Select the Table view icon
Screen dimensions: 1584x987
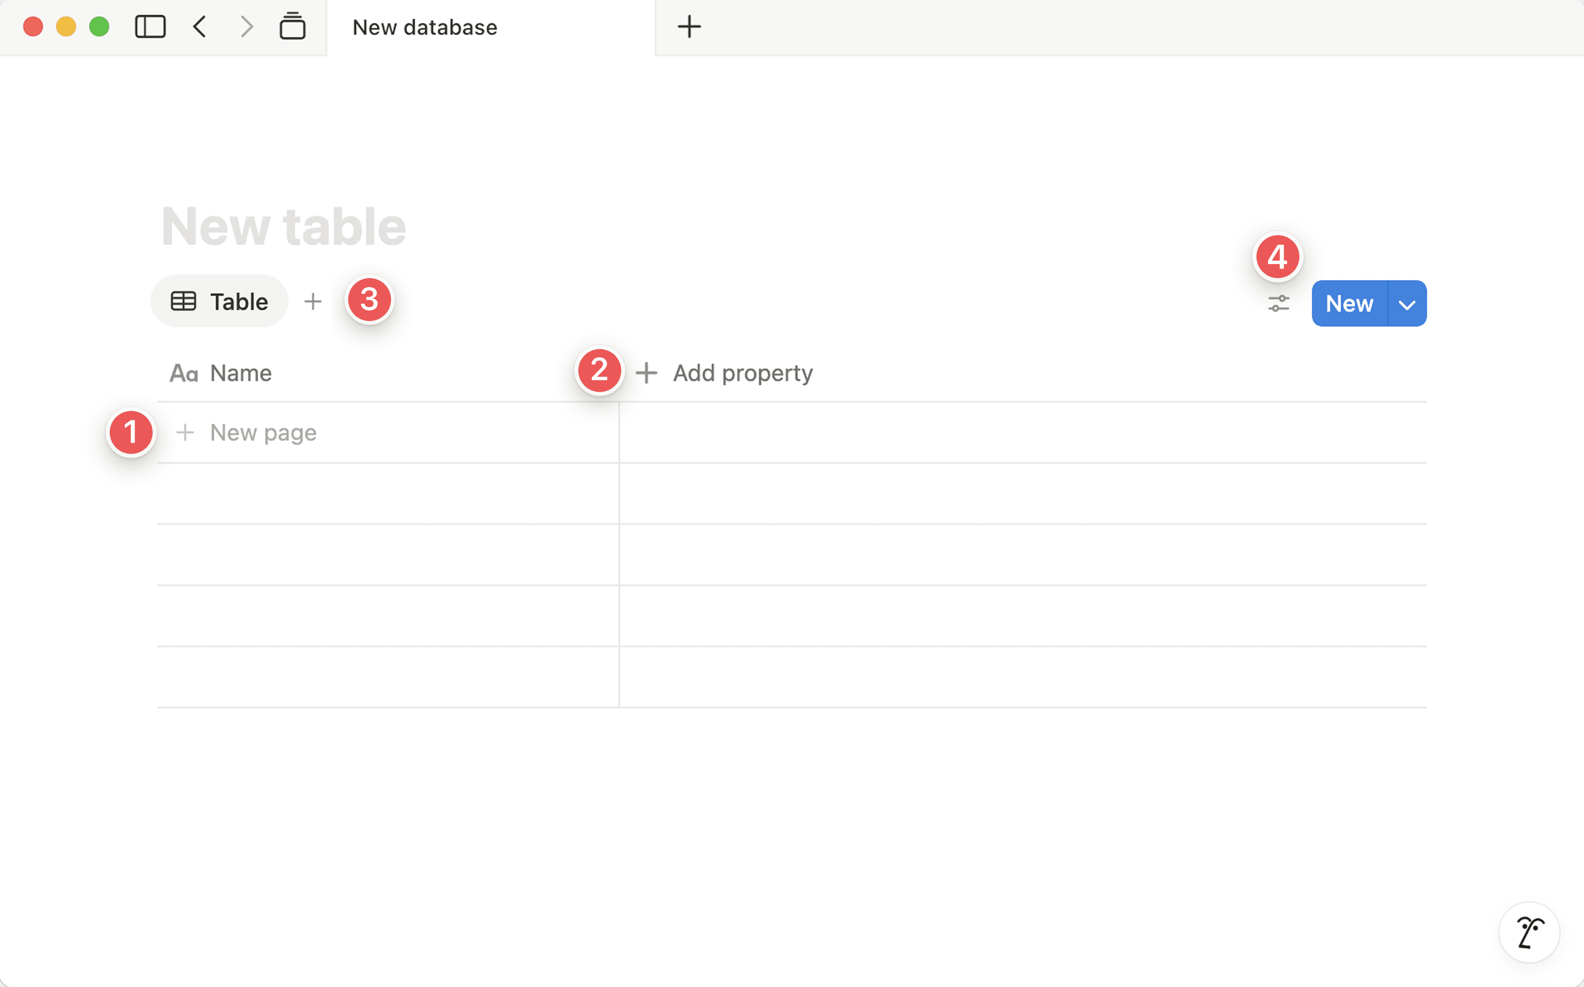(x=185, y=301)
